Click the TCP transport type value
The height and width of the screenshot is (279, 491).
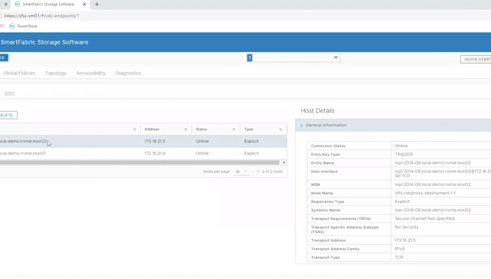click(x=399, y=258)
